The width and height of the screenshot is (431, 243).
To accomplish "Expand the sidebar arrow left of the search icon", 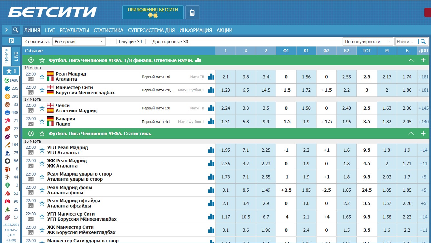I will (6, 30).
